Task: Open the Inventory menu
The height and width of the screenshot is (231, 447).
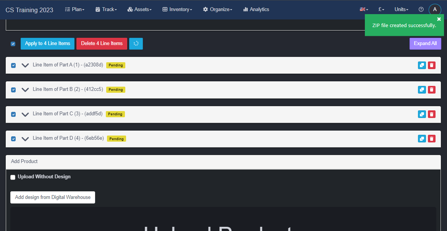Action: (177, 10)
